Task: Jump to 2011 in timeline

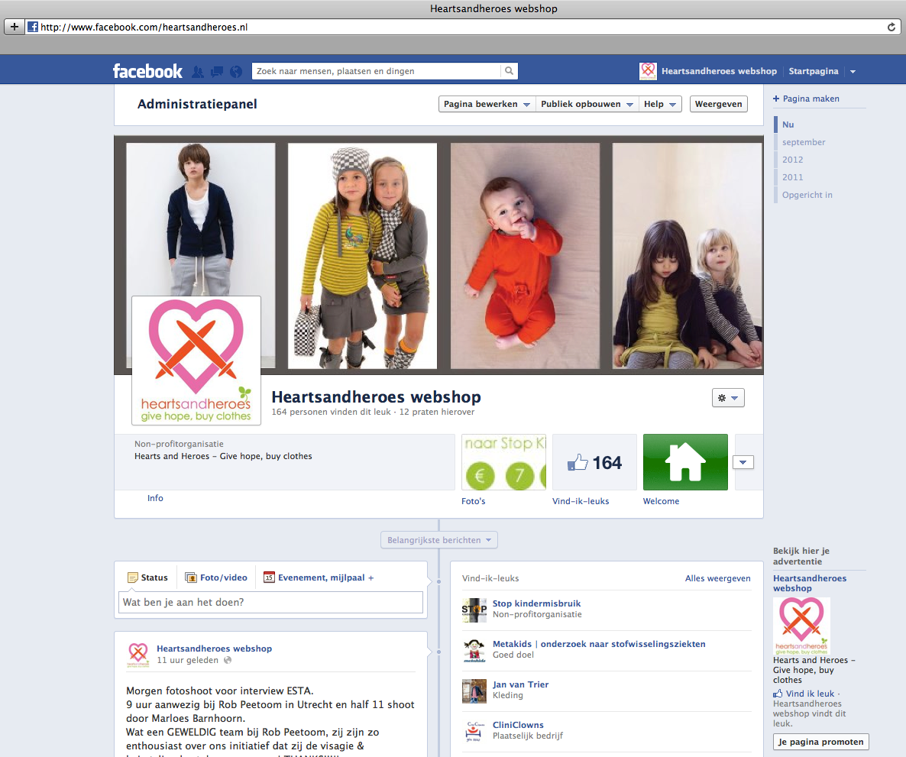Action: (x=793, y=177)
